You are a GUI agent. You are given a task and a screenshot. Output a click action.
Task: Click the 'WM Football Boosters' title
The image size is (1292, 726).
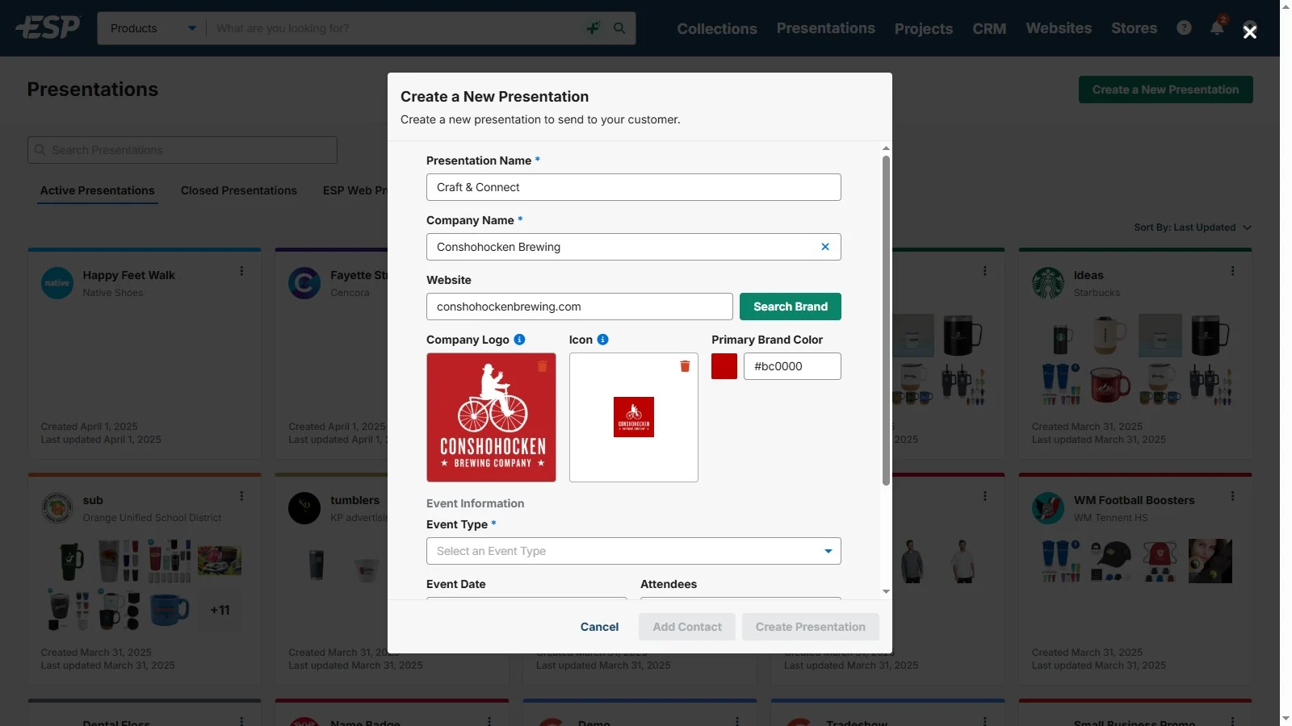(1134, 500)
